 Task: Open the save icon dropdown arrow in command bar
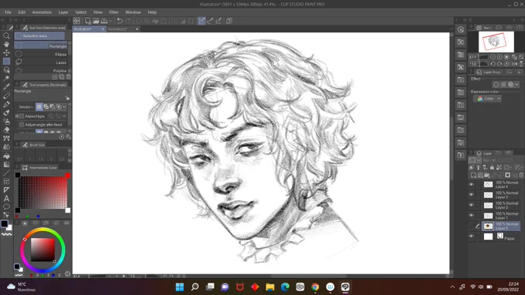(110, 21)
